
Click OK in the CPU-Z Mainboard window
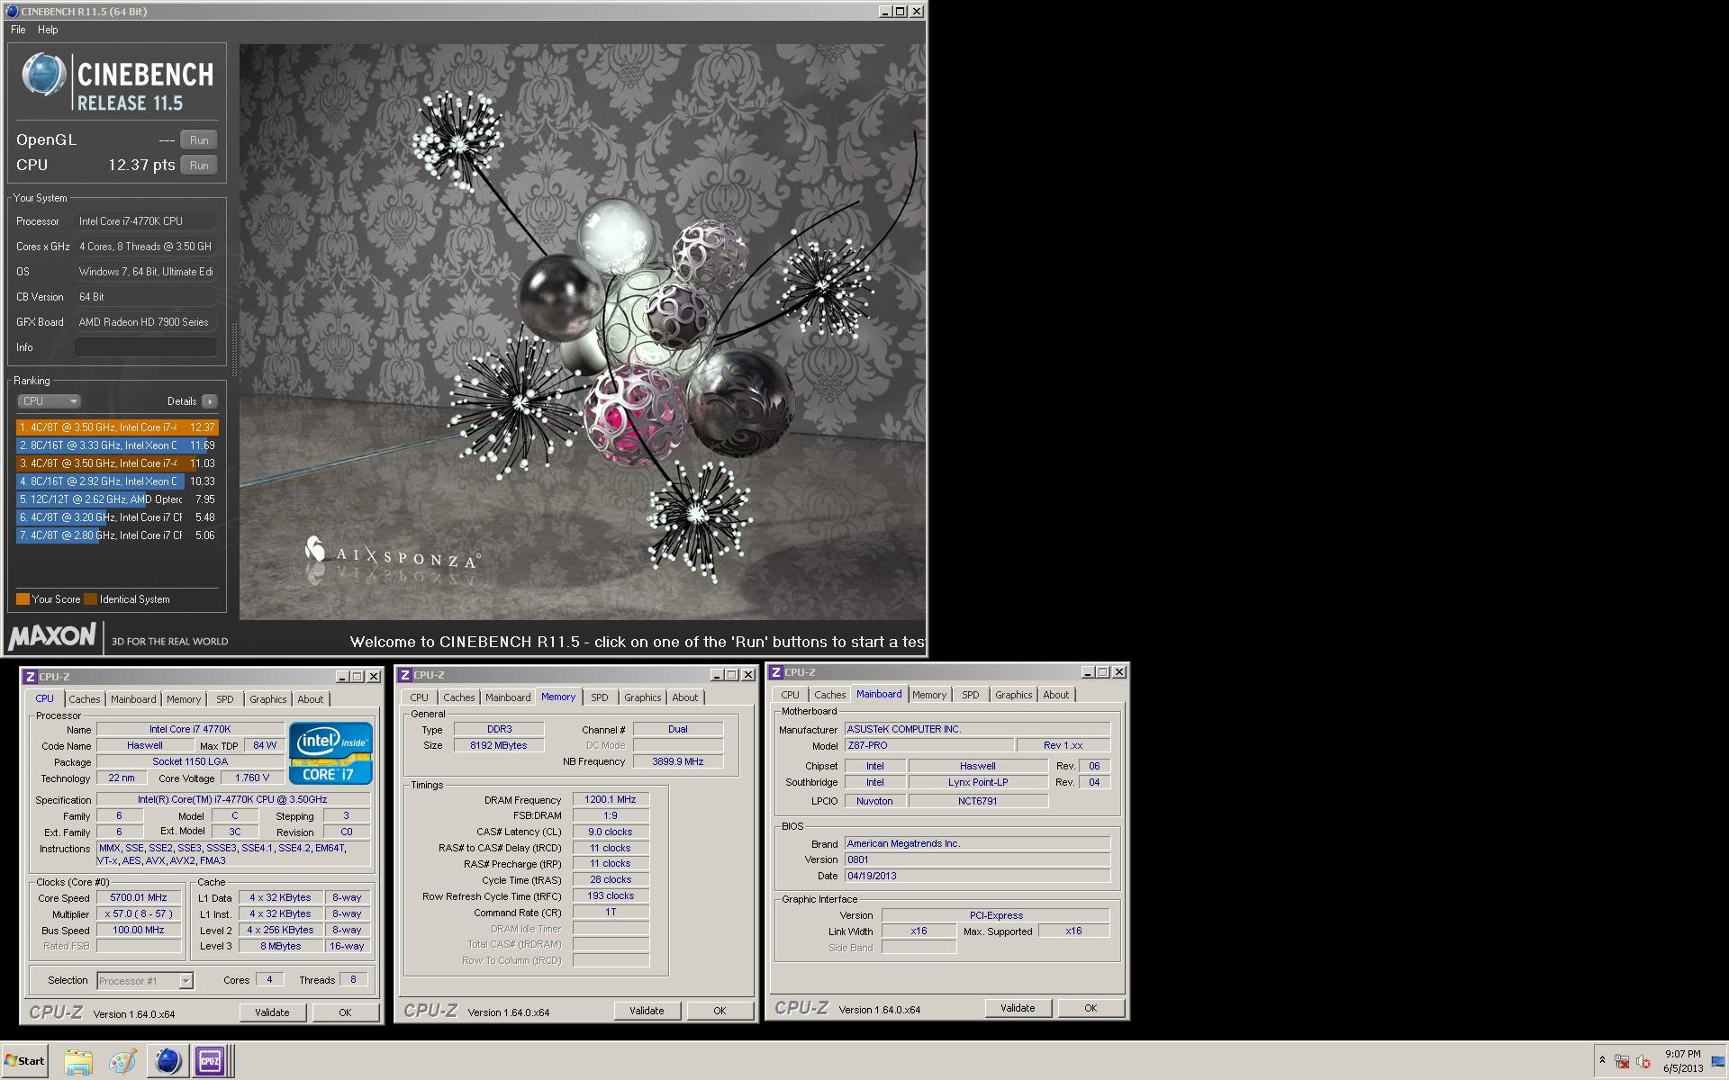(1091, 1008)
